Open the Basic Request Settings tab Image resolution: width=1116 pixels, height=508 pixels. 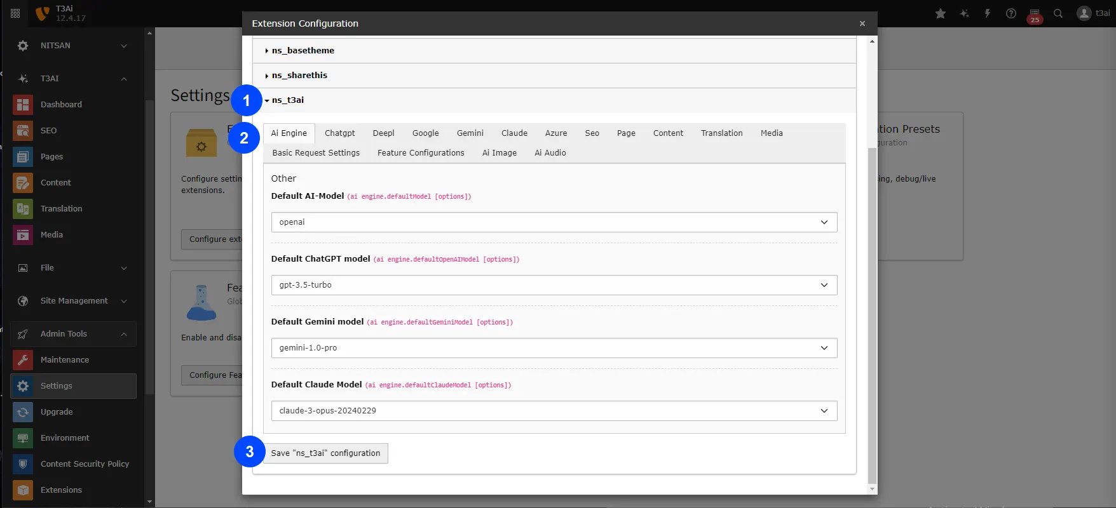pos(316,153)
